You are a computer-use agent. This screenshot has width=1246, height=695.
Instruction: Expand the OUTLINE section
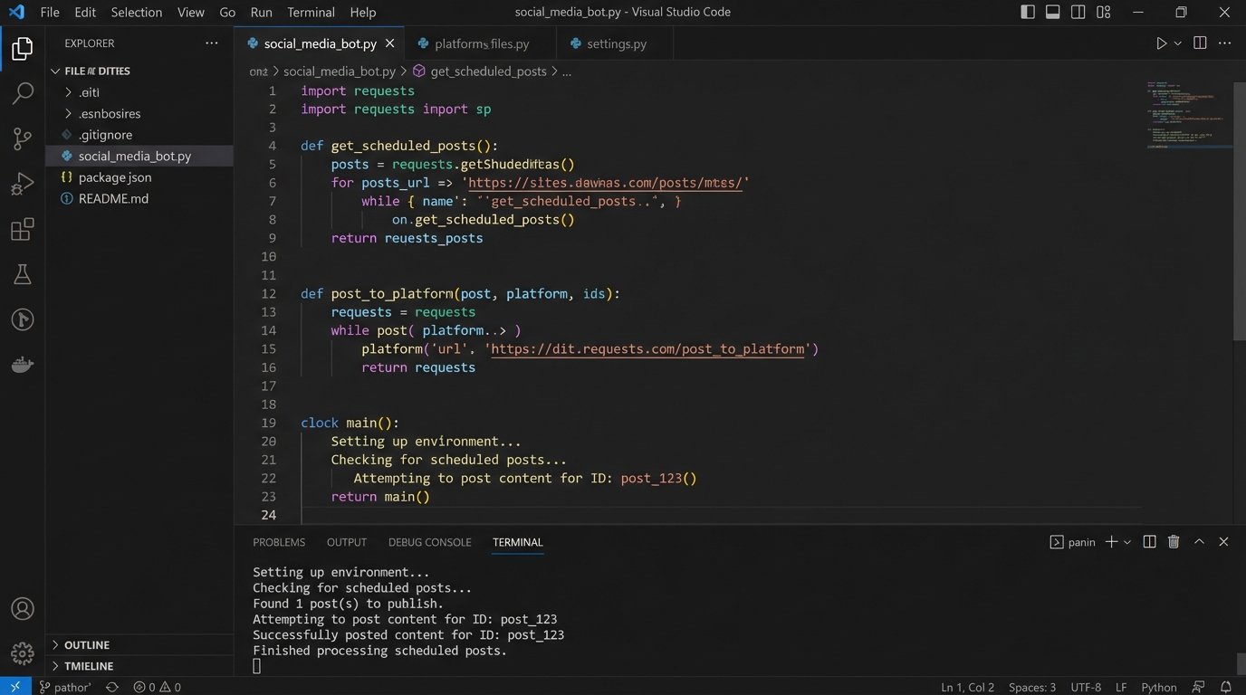coord(87,645)
